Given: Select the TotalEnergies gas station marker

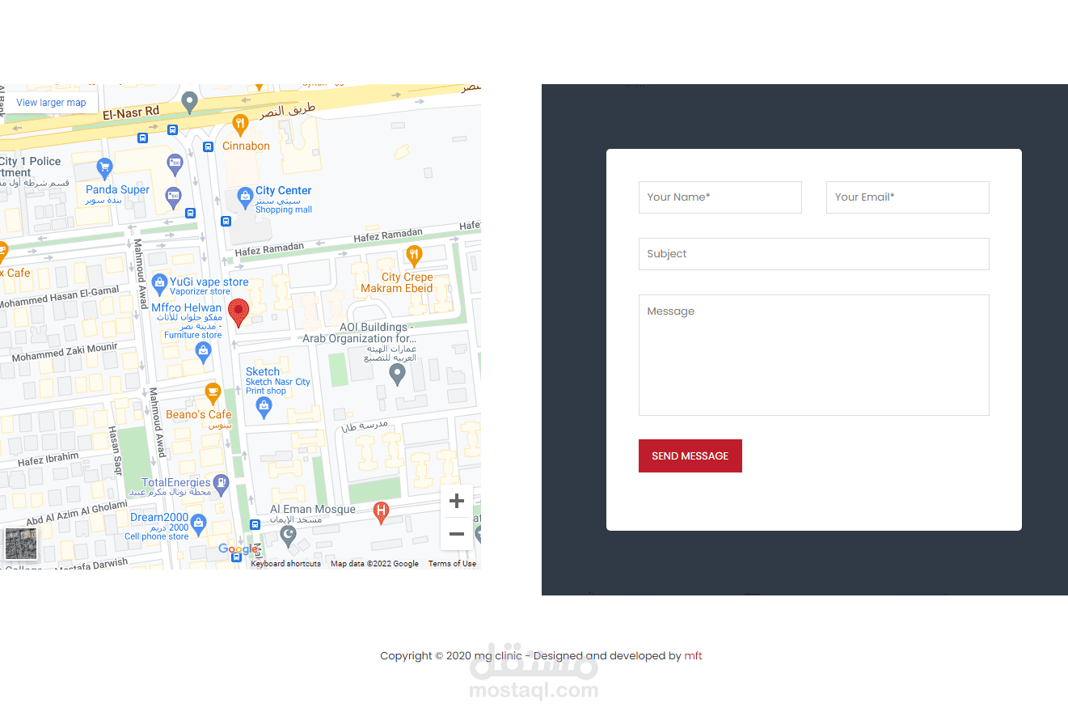Looking at the screenshot, I should click(222, 485).
